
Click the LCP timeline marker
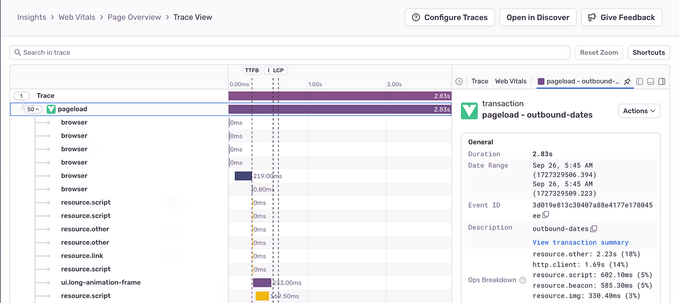point(278,70)
